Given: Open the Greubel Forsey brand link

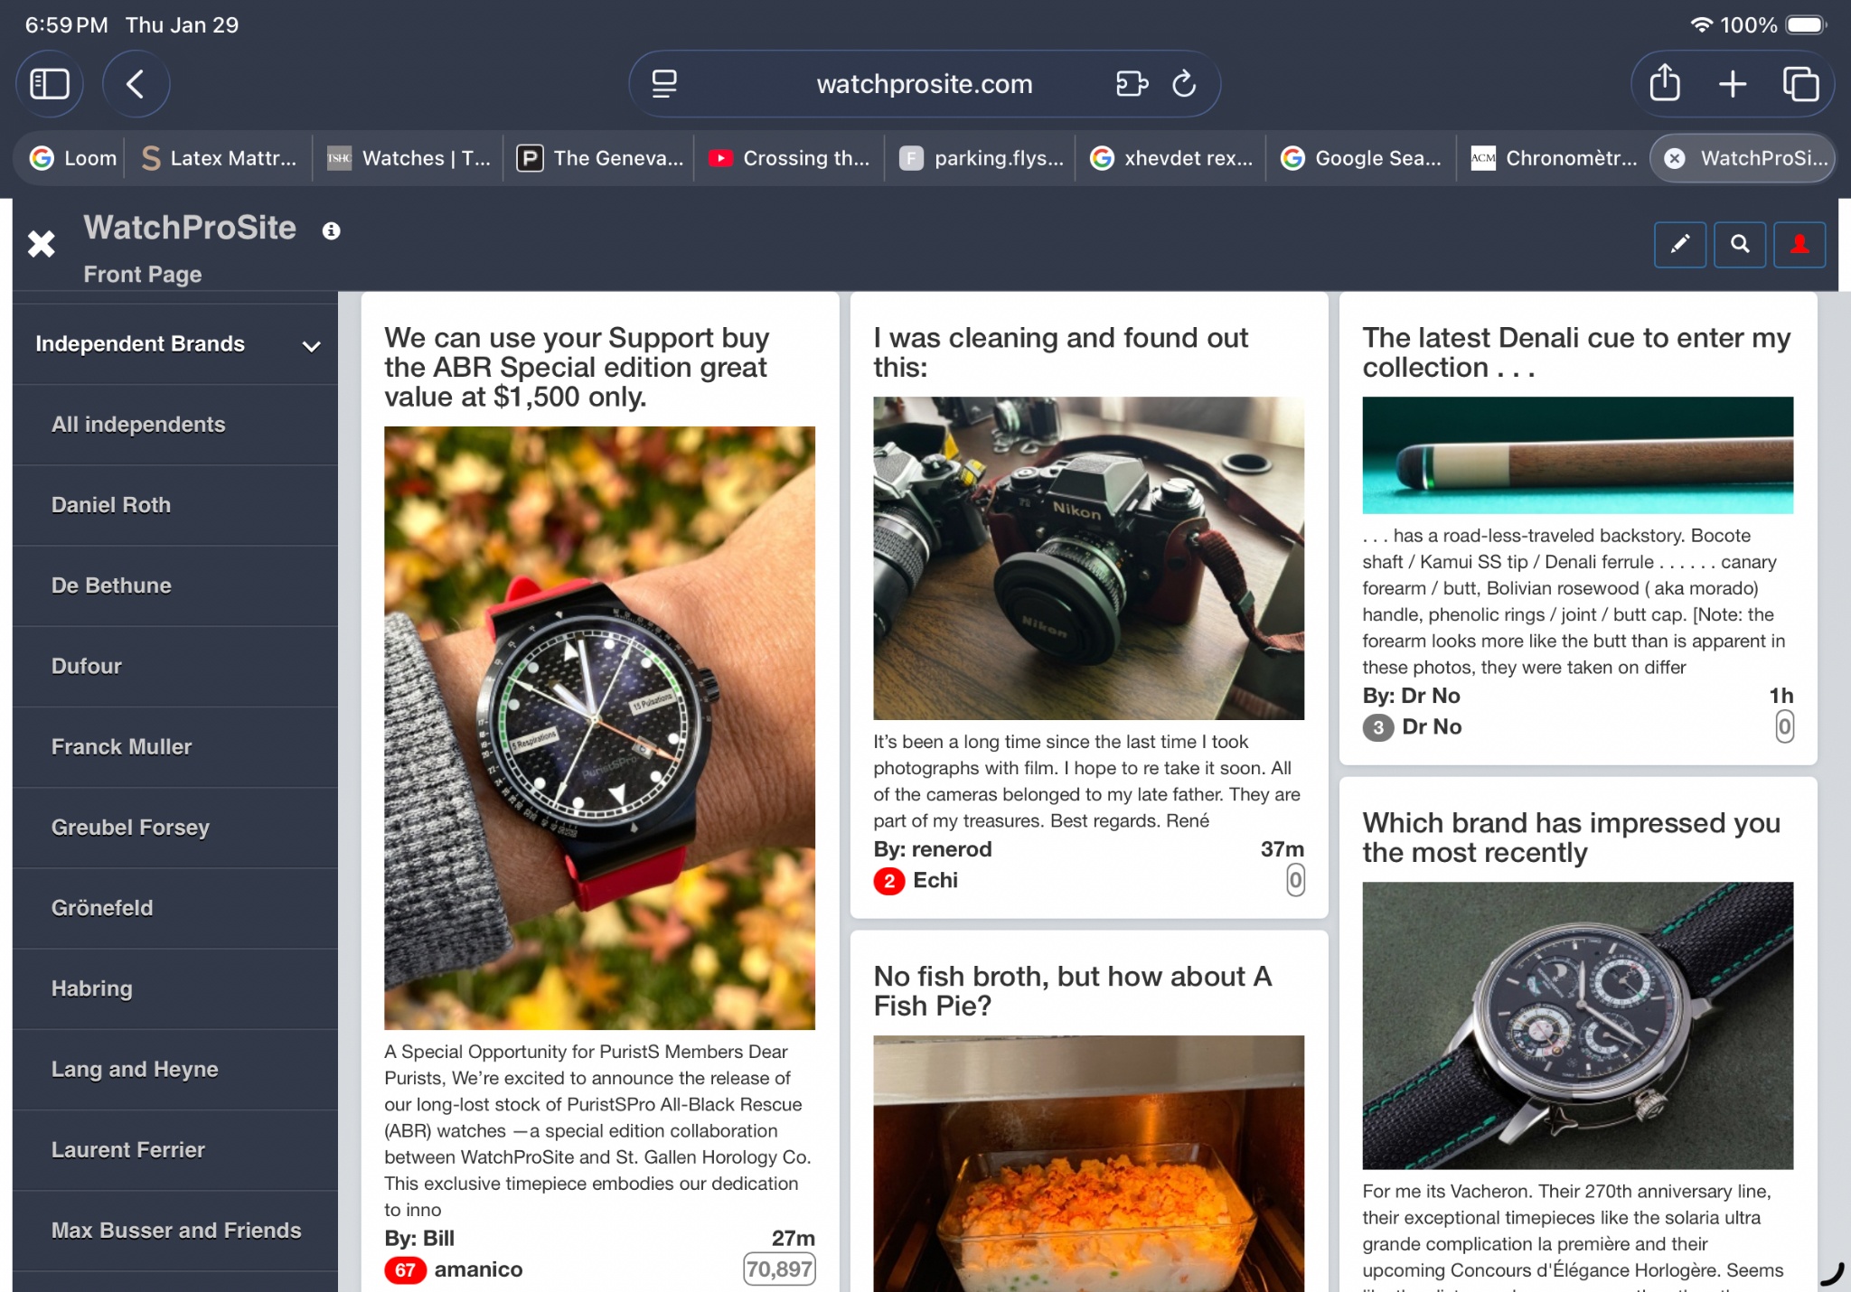Looking at the screenshot, I should [130, 828].
